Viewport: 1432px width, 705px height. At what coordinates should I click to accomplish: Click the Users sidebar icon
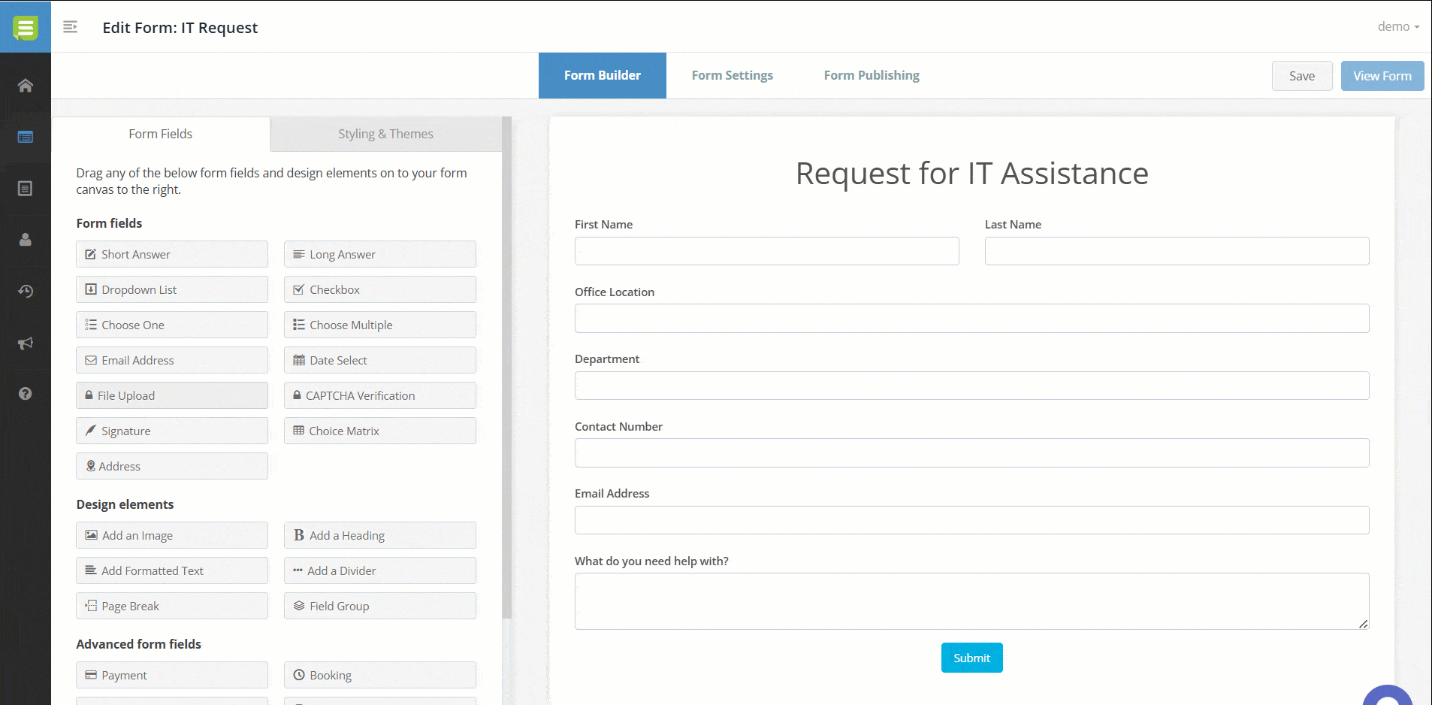tap(25, 240)
